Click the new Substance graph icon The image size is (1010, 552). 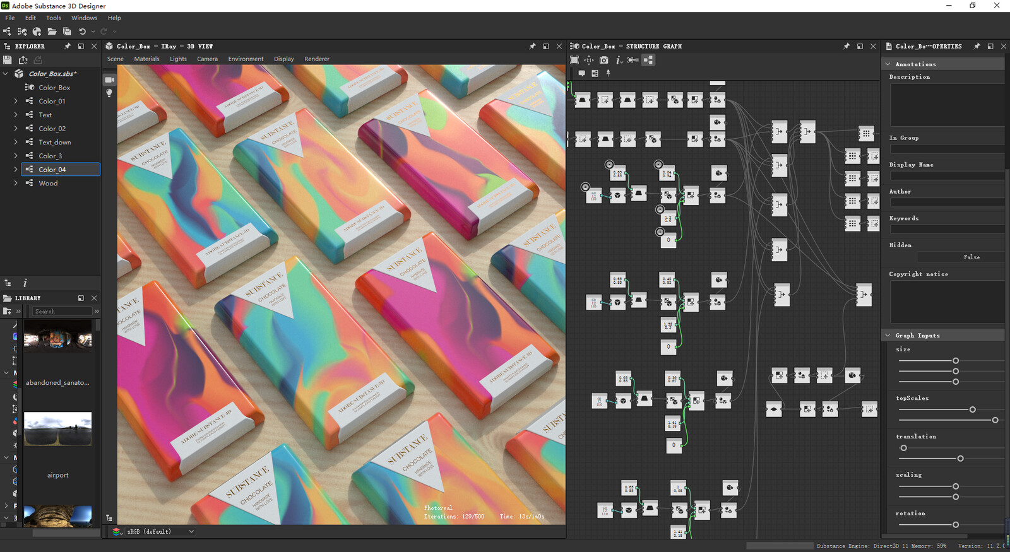pos(7,31)
